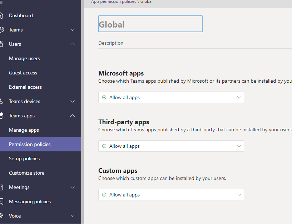
Task: Click the Meetings menu label
Action: click(x=19, y=187)
